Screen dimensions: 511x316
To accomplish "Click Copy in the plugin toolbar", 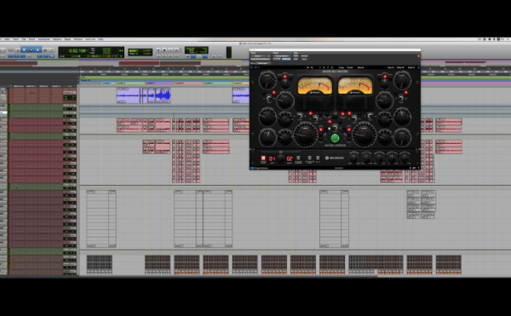I will click(x=342, y=67).
